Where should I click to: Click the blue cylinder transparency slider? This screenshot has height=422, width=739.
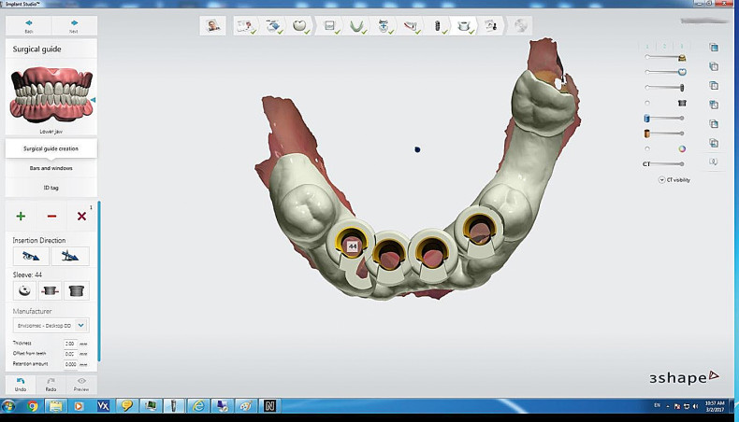coord(666,118)
